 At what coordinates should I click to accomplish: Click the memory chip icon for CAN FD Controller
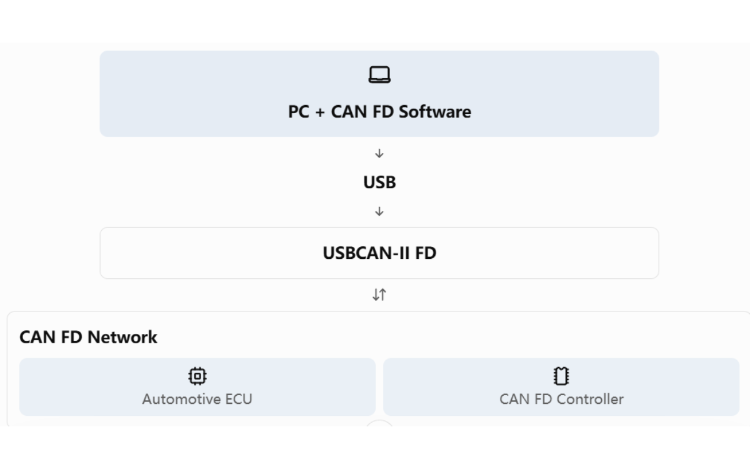[x=561, y=376]
